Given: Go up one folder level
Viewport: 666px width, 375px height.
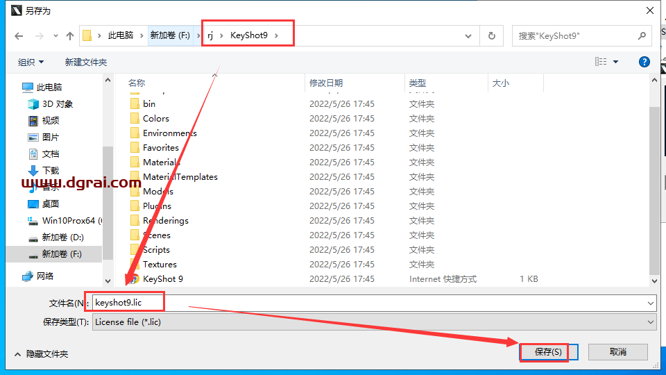Looking at the screenshot, I should (x=70, y=36).
